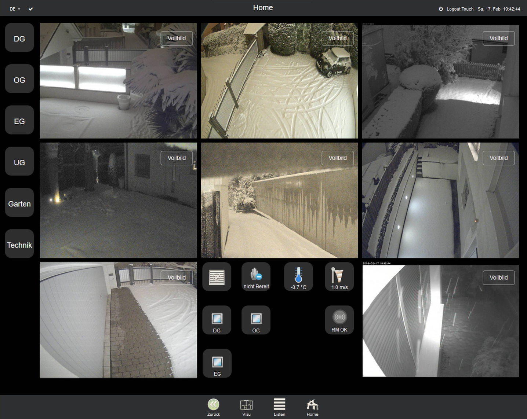Expand the DE language dropdown
This screenshot has height=419, width=527.
pos(15,9)
